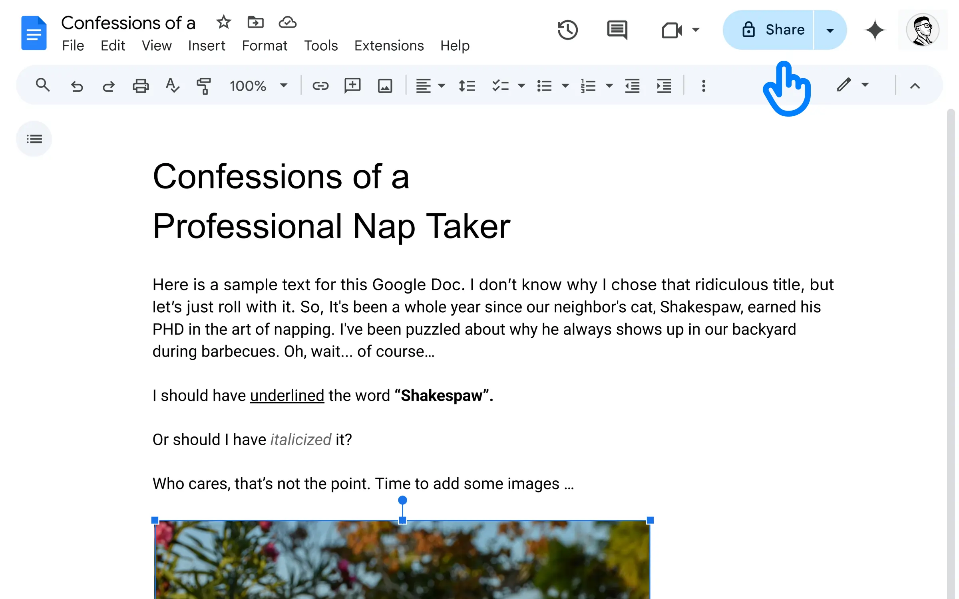This screenshot has height=599, width=959.
Task: Show the document outline
Action: pos(34,139)
